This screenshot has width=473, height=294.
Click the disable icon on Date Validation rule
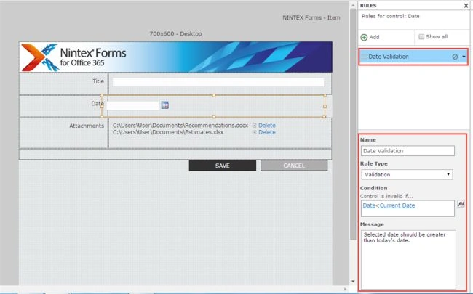click(x=455, y=57)
